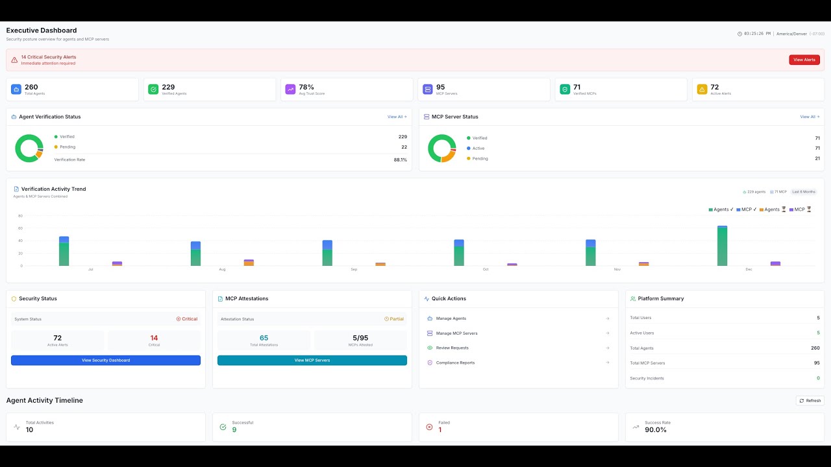The width and height of the screenshot is (831, 467).
Task: Open Manage MCP Servers quick action
Action: [519, 333]
